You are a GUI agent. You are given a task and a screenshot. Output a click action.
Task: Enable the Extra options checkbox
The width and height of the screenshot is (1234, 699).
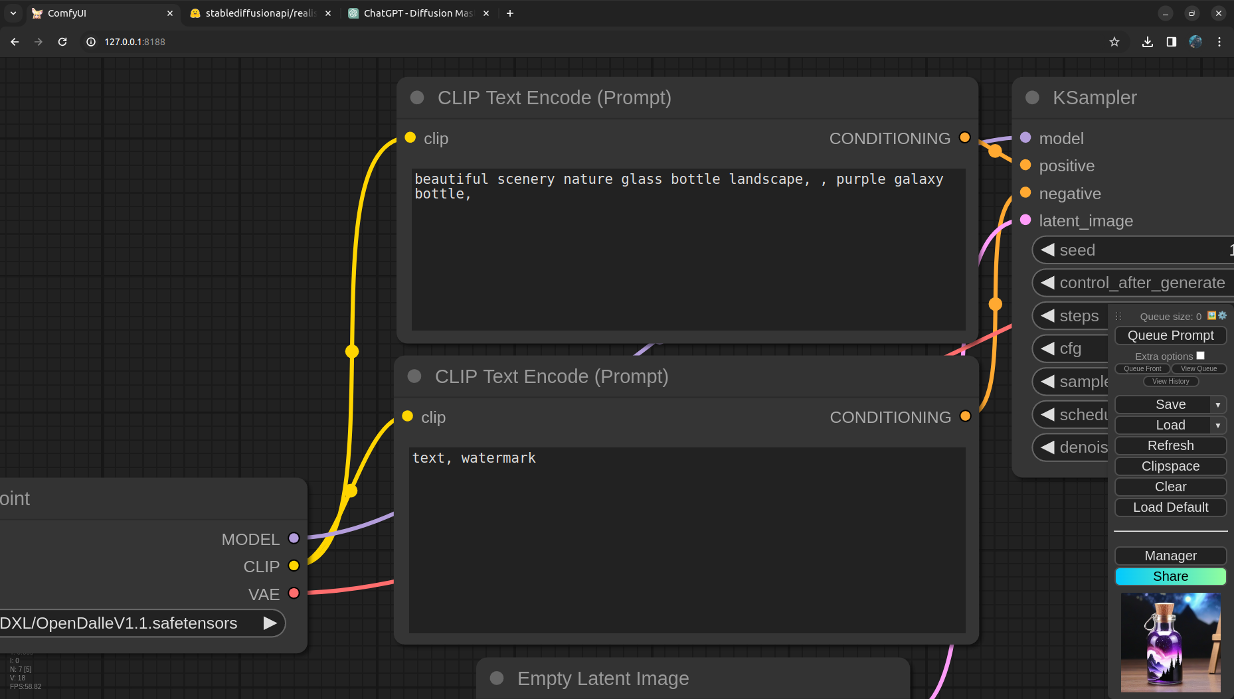(x=1201, y=356)
